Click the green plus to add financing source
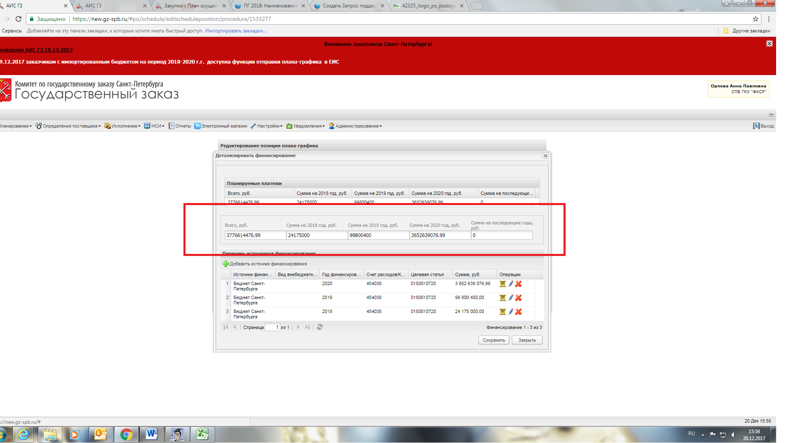Image resolution: width=788 pixels, height=443 pixels. click(x=225, y=264)
